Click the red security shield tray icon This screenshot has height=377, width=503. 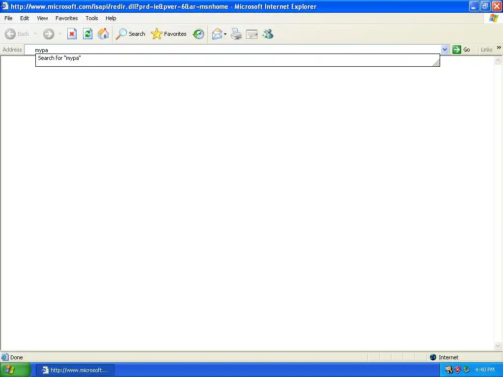point(458,370)
